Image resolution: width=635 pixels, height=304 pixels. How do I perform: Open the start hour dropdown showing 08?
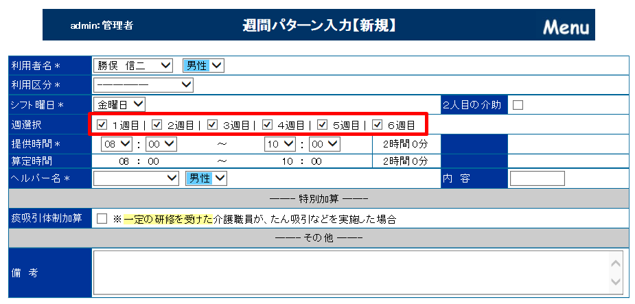click(116, 144)
